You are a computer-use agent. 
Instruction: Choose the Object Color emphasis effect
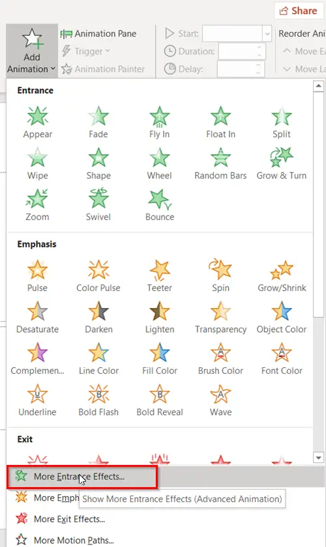click(x=281, y=318)
